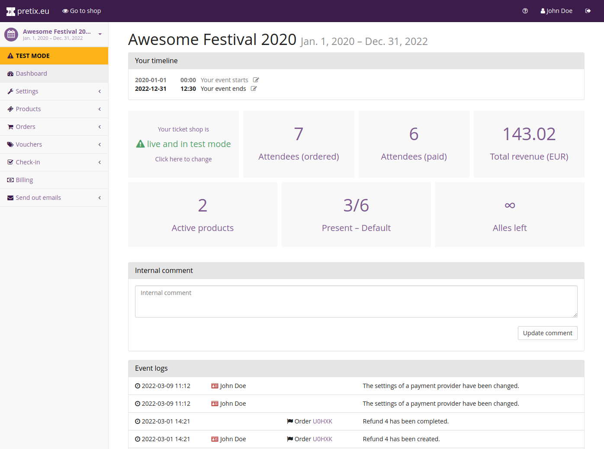
Task: Open order U0HXK from refund completed log
Action: click(x=322, y=421)
